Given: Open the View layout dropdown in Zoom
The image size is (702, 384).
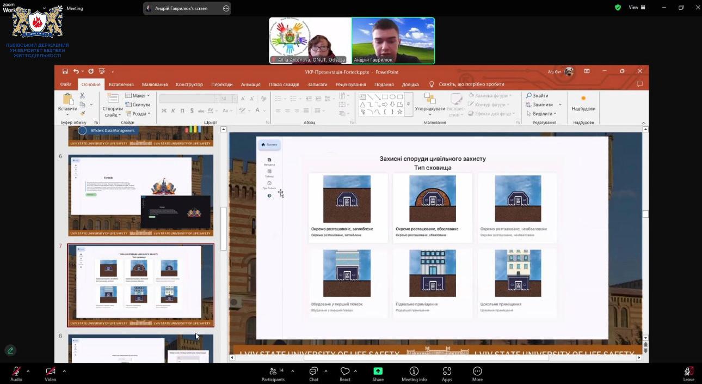Looking at the screenshot, I should point(637,8).
